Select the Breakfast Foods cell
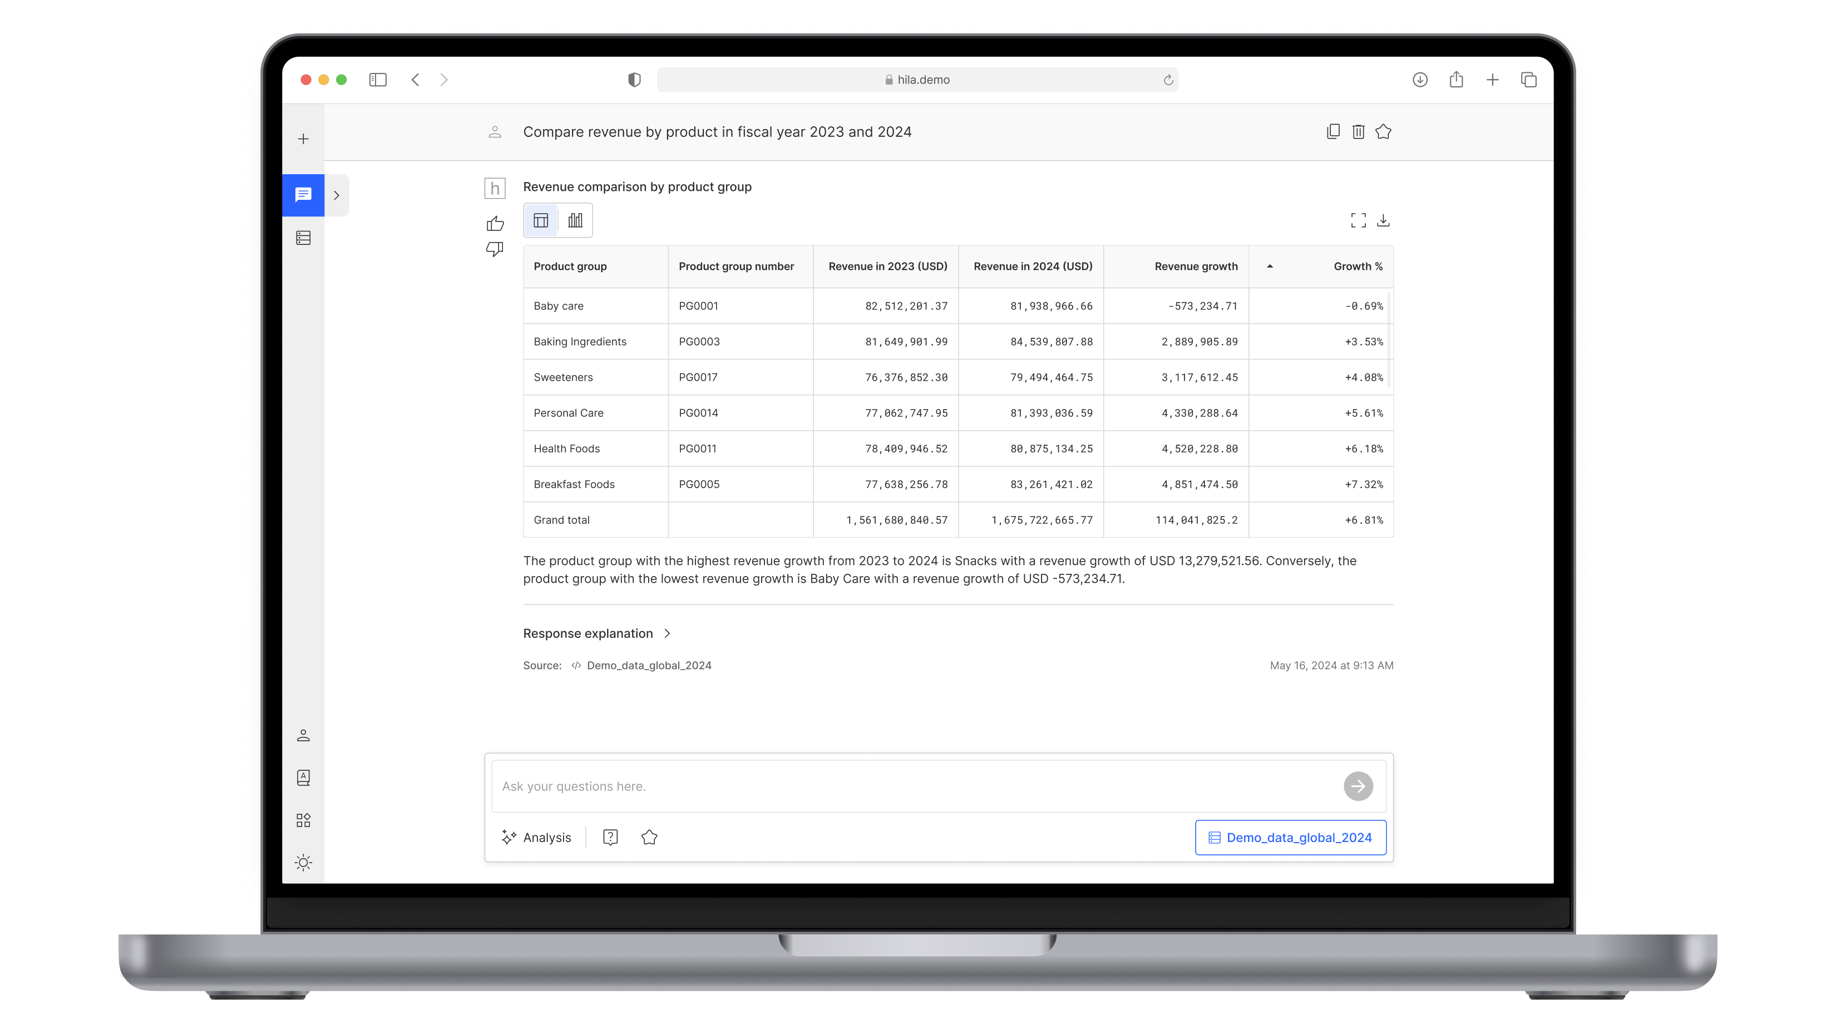The image size is (1836, 1033). click(595, 484)
